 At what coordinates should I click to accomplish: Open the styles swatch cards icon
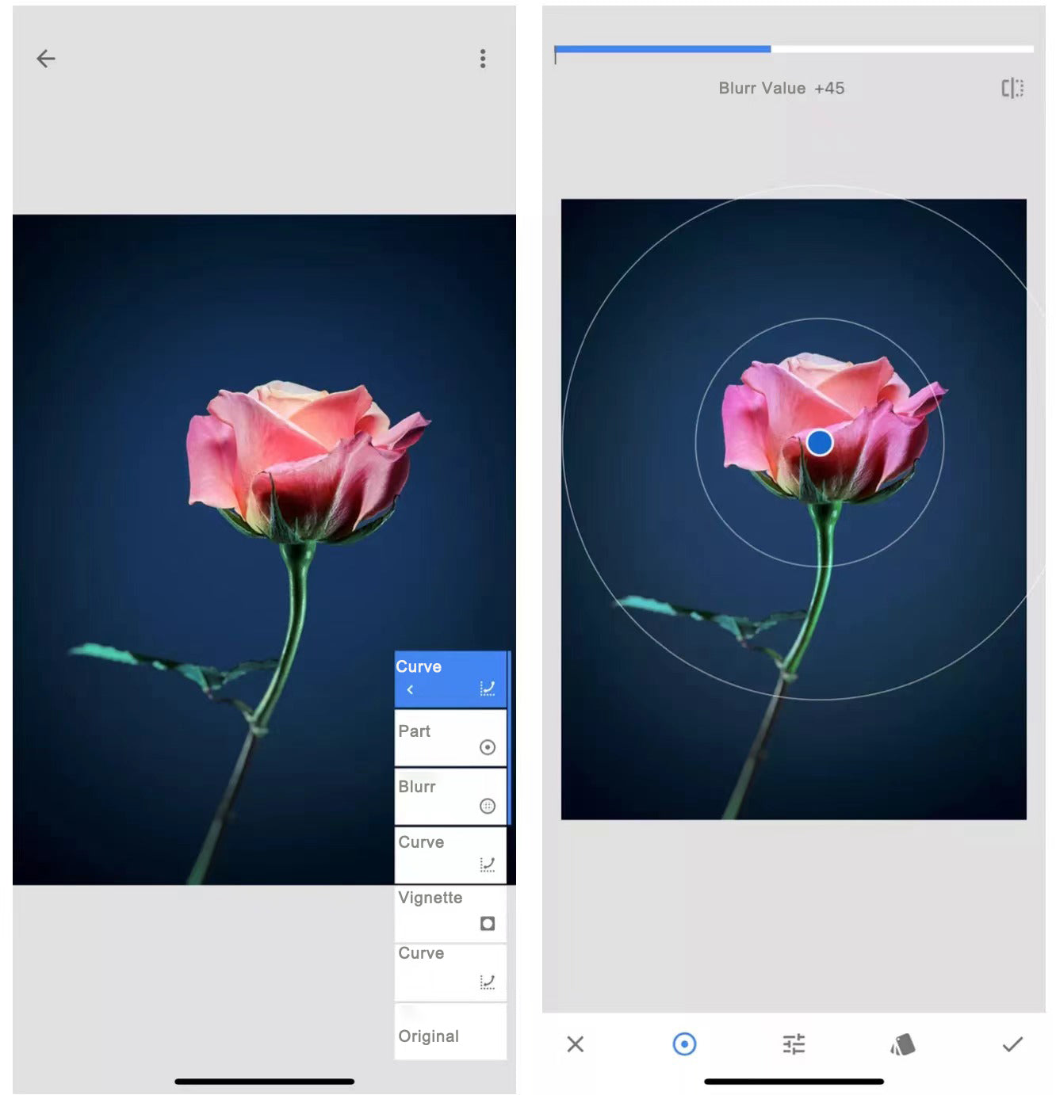[903, 1044]
